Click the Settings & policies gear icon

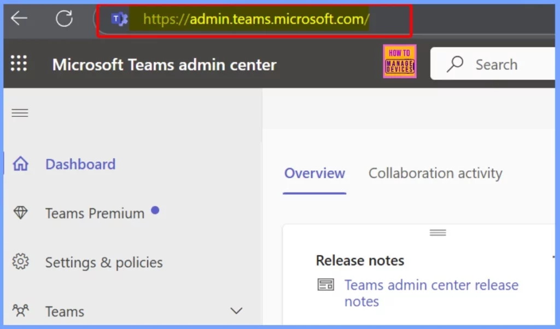(20, 262)
